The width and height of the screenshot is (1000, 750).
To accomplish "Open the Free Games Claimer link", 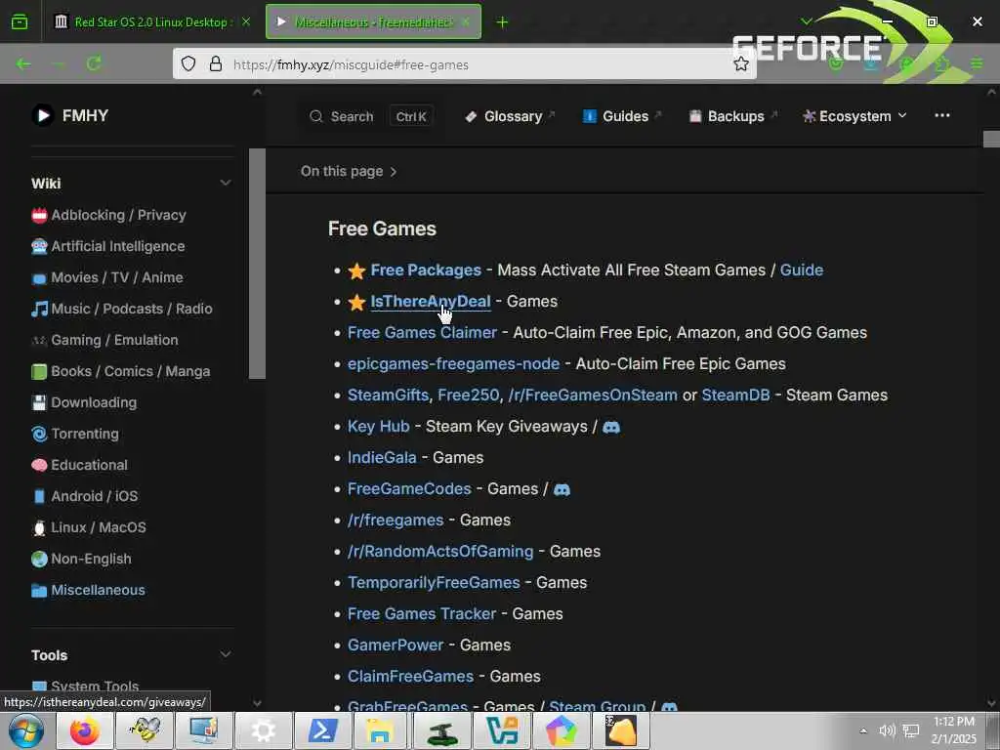I will point(422,332).
